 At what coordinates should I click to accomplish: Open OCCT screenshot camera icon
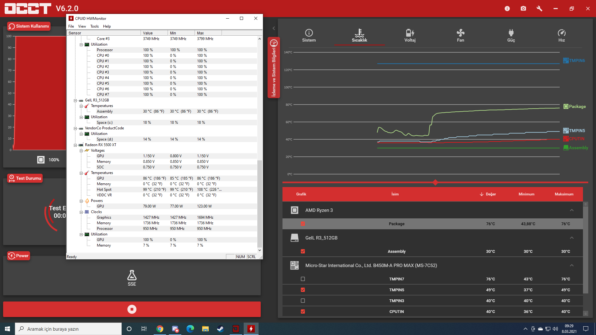coord(523,9)
